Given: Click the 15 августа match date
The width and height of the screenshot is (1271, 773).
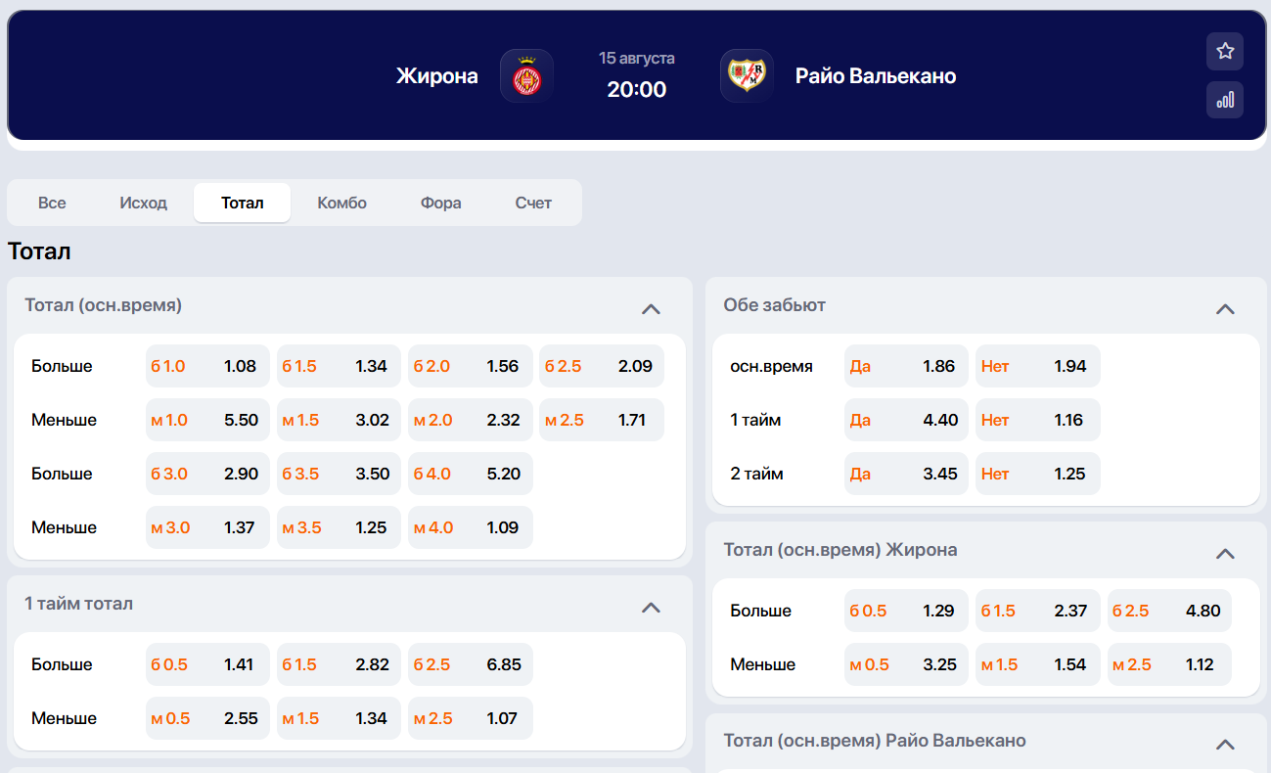Looking at the screenshot, I should click(x=637, y=59).
